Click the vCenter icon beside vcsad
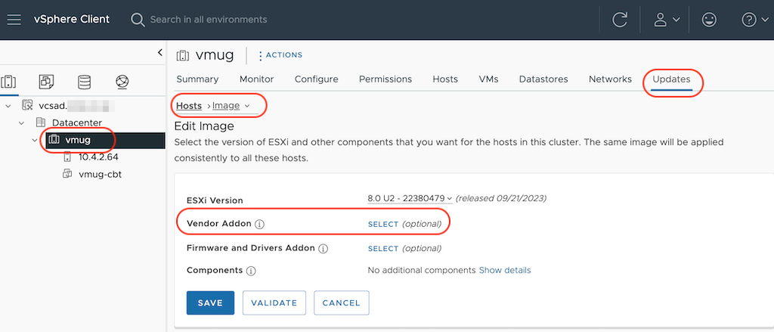Viewport: 774px width, 332px height. pos(28,106)
